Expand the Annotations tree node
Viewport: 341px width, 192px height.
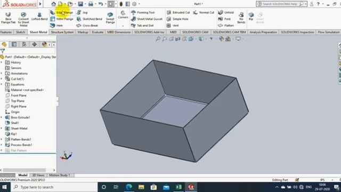2,74
